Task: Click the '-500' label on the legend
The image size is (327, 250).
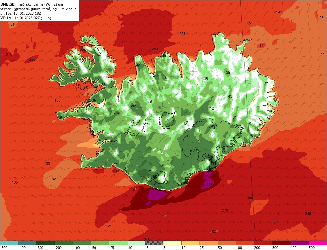Action: 4,248
